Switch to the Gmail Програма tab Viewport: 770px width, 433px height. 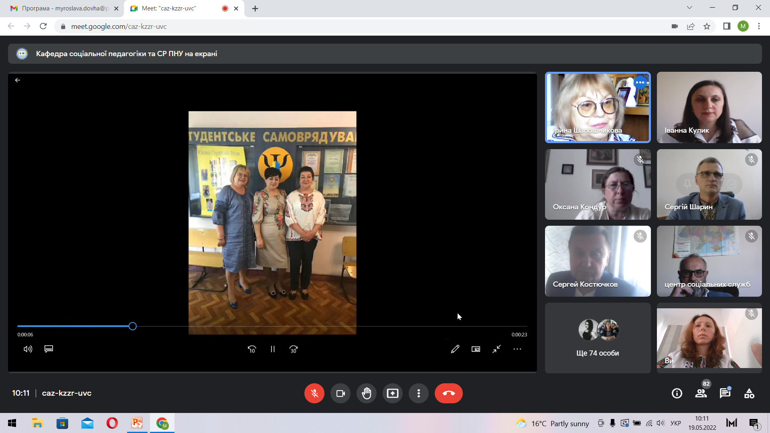pyautogui.click(x=60, y=8)
